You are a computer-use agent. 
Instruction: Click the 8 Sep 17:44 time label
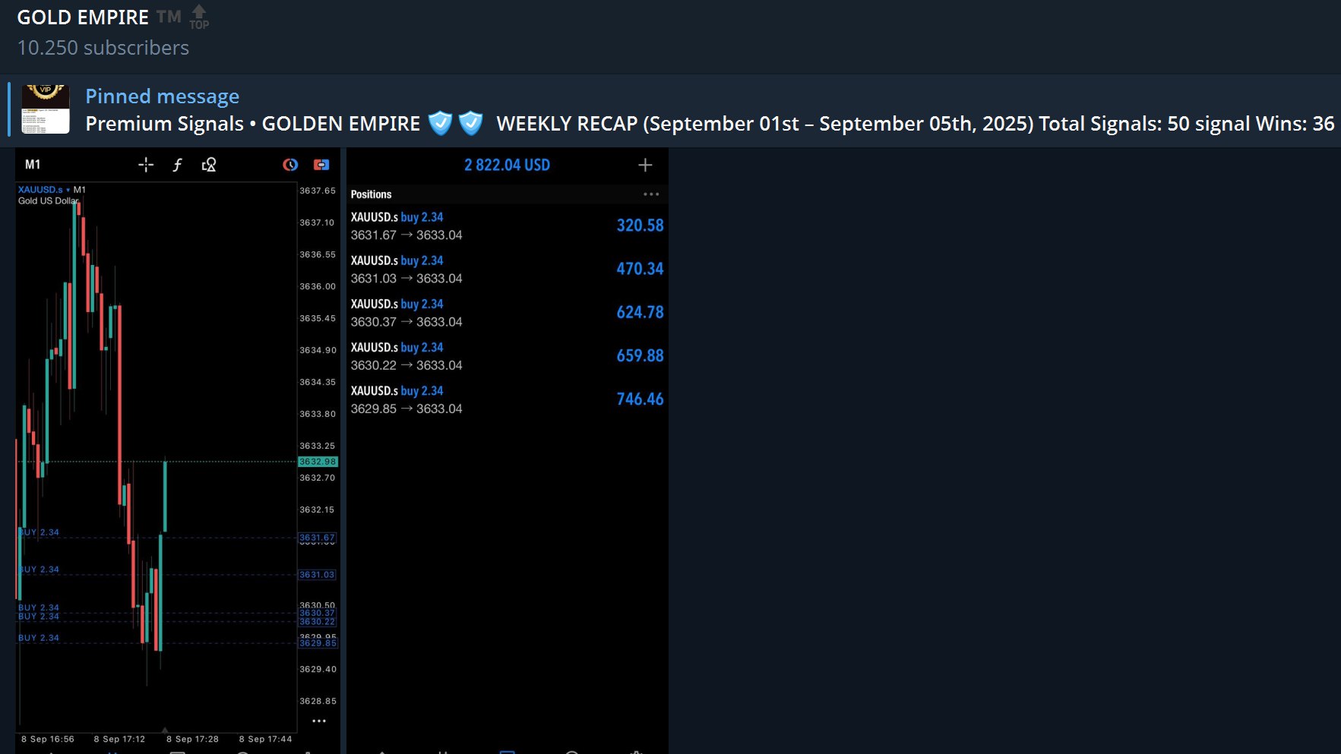[265, 739]
